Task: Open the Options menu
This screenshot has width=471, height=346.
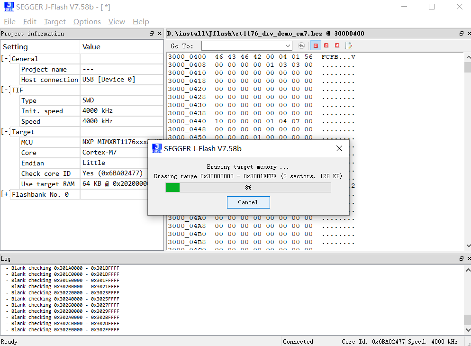Action: (87, 22)
